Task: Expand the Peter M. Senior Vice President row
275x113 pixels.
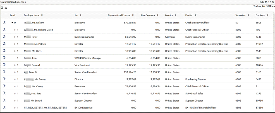Action: [15, 72]
